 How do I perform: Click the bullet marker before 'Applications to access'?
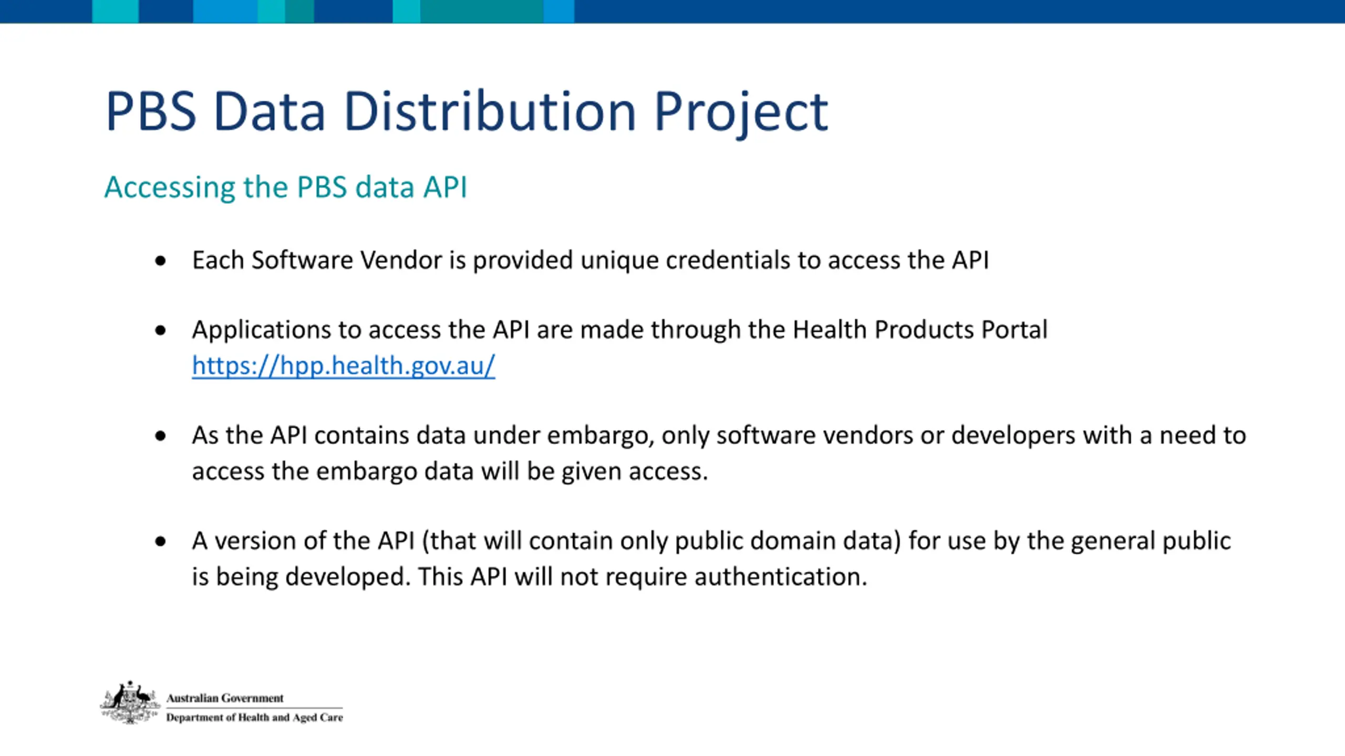161,330
